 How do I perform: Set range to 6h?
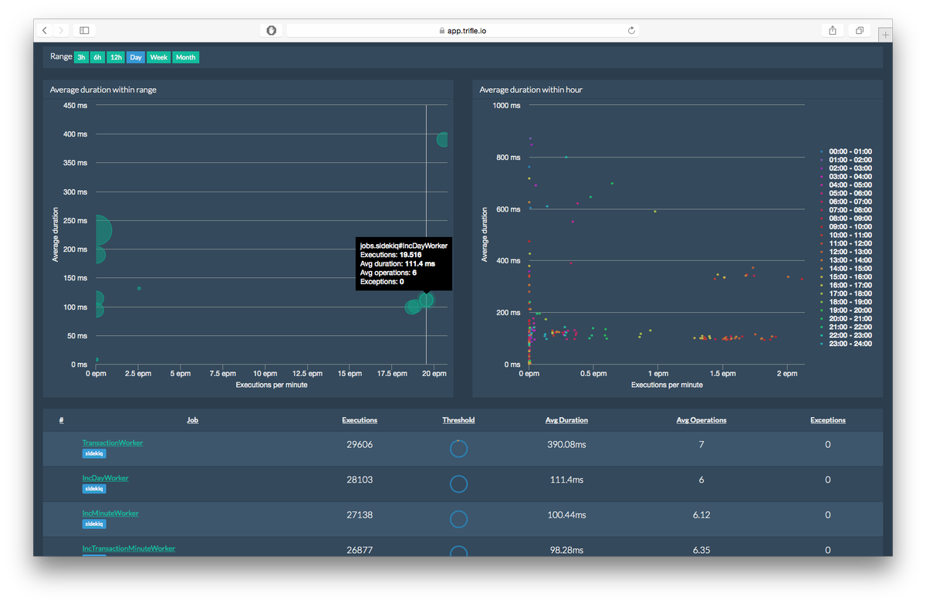(97, 57)
